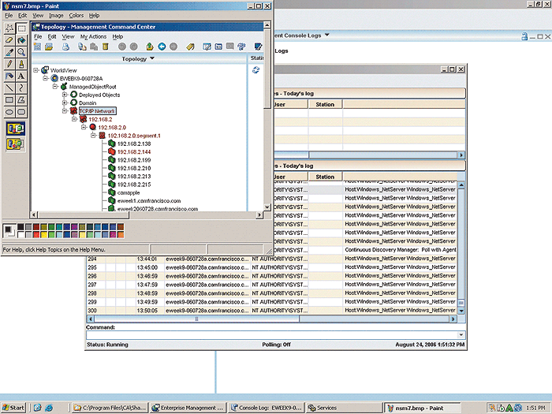Enable transparent selection mode option

point(16,144)
